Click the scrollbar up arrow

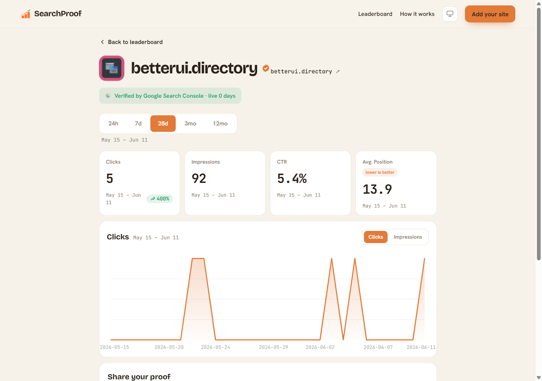(x=539, y=3)
